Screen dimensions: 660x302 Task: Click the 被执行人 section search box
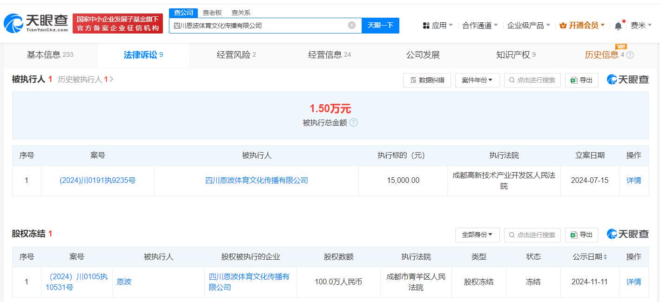[x=532, y=80]
